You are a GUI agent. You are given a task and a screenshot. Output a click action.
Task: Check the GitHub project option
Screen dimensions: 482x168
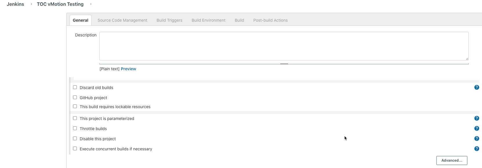point(75,97)
